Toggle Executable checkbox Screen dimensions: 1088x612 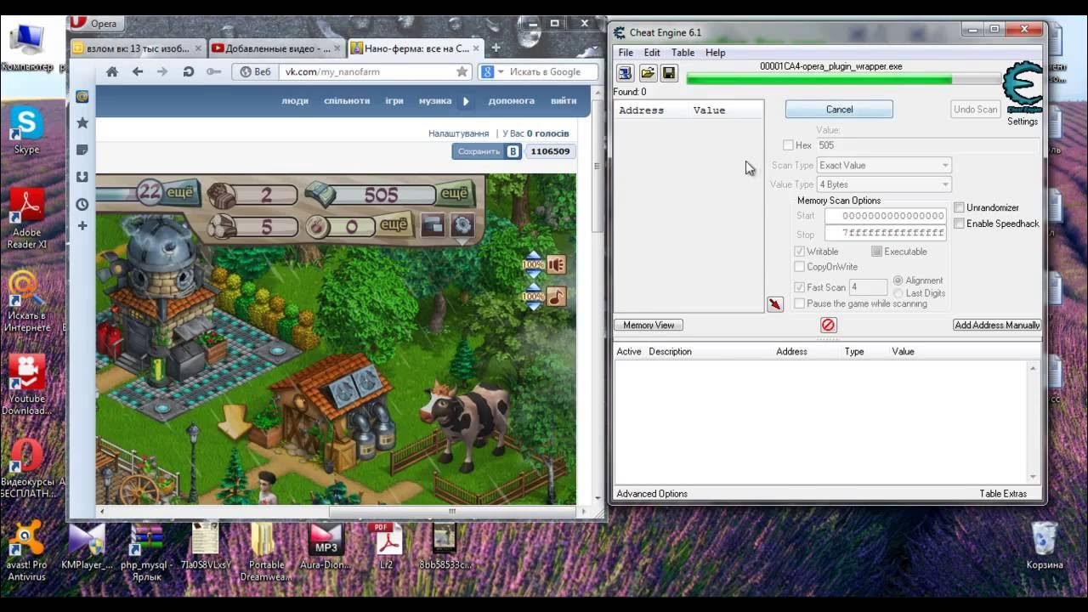point(876,252)
